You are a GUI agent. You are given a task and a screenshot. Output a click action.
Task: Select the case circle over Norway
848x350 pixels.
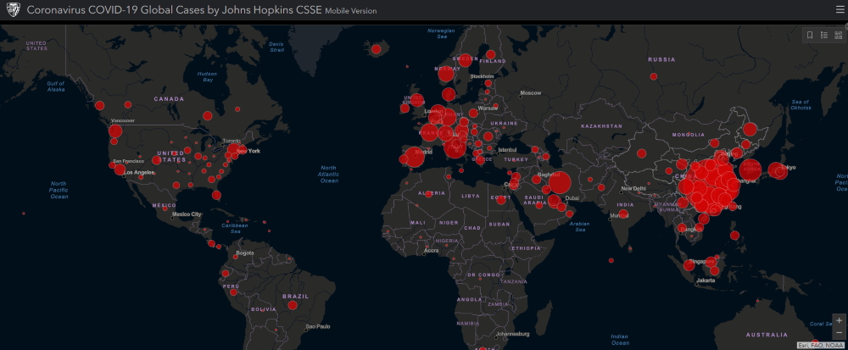[x=446, y=74]
